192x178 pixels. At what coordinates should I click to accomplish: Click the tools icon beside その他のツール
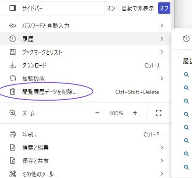(x=13, y=174)
